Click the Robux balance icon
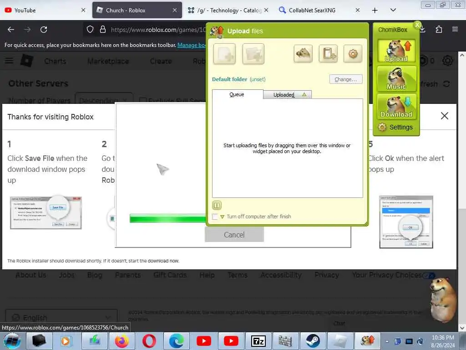 pyautogui.click(x=424, y=61)
